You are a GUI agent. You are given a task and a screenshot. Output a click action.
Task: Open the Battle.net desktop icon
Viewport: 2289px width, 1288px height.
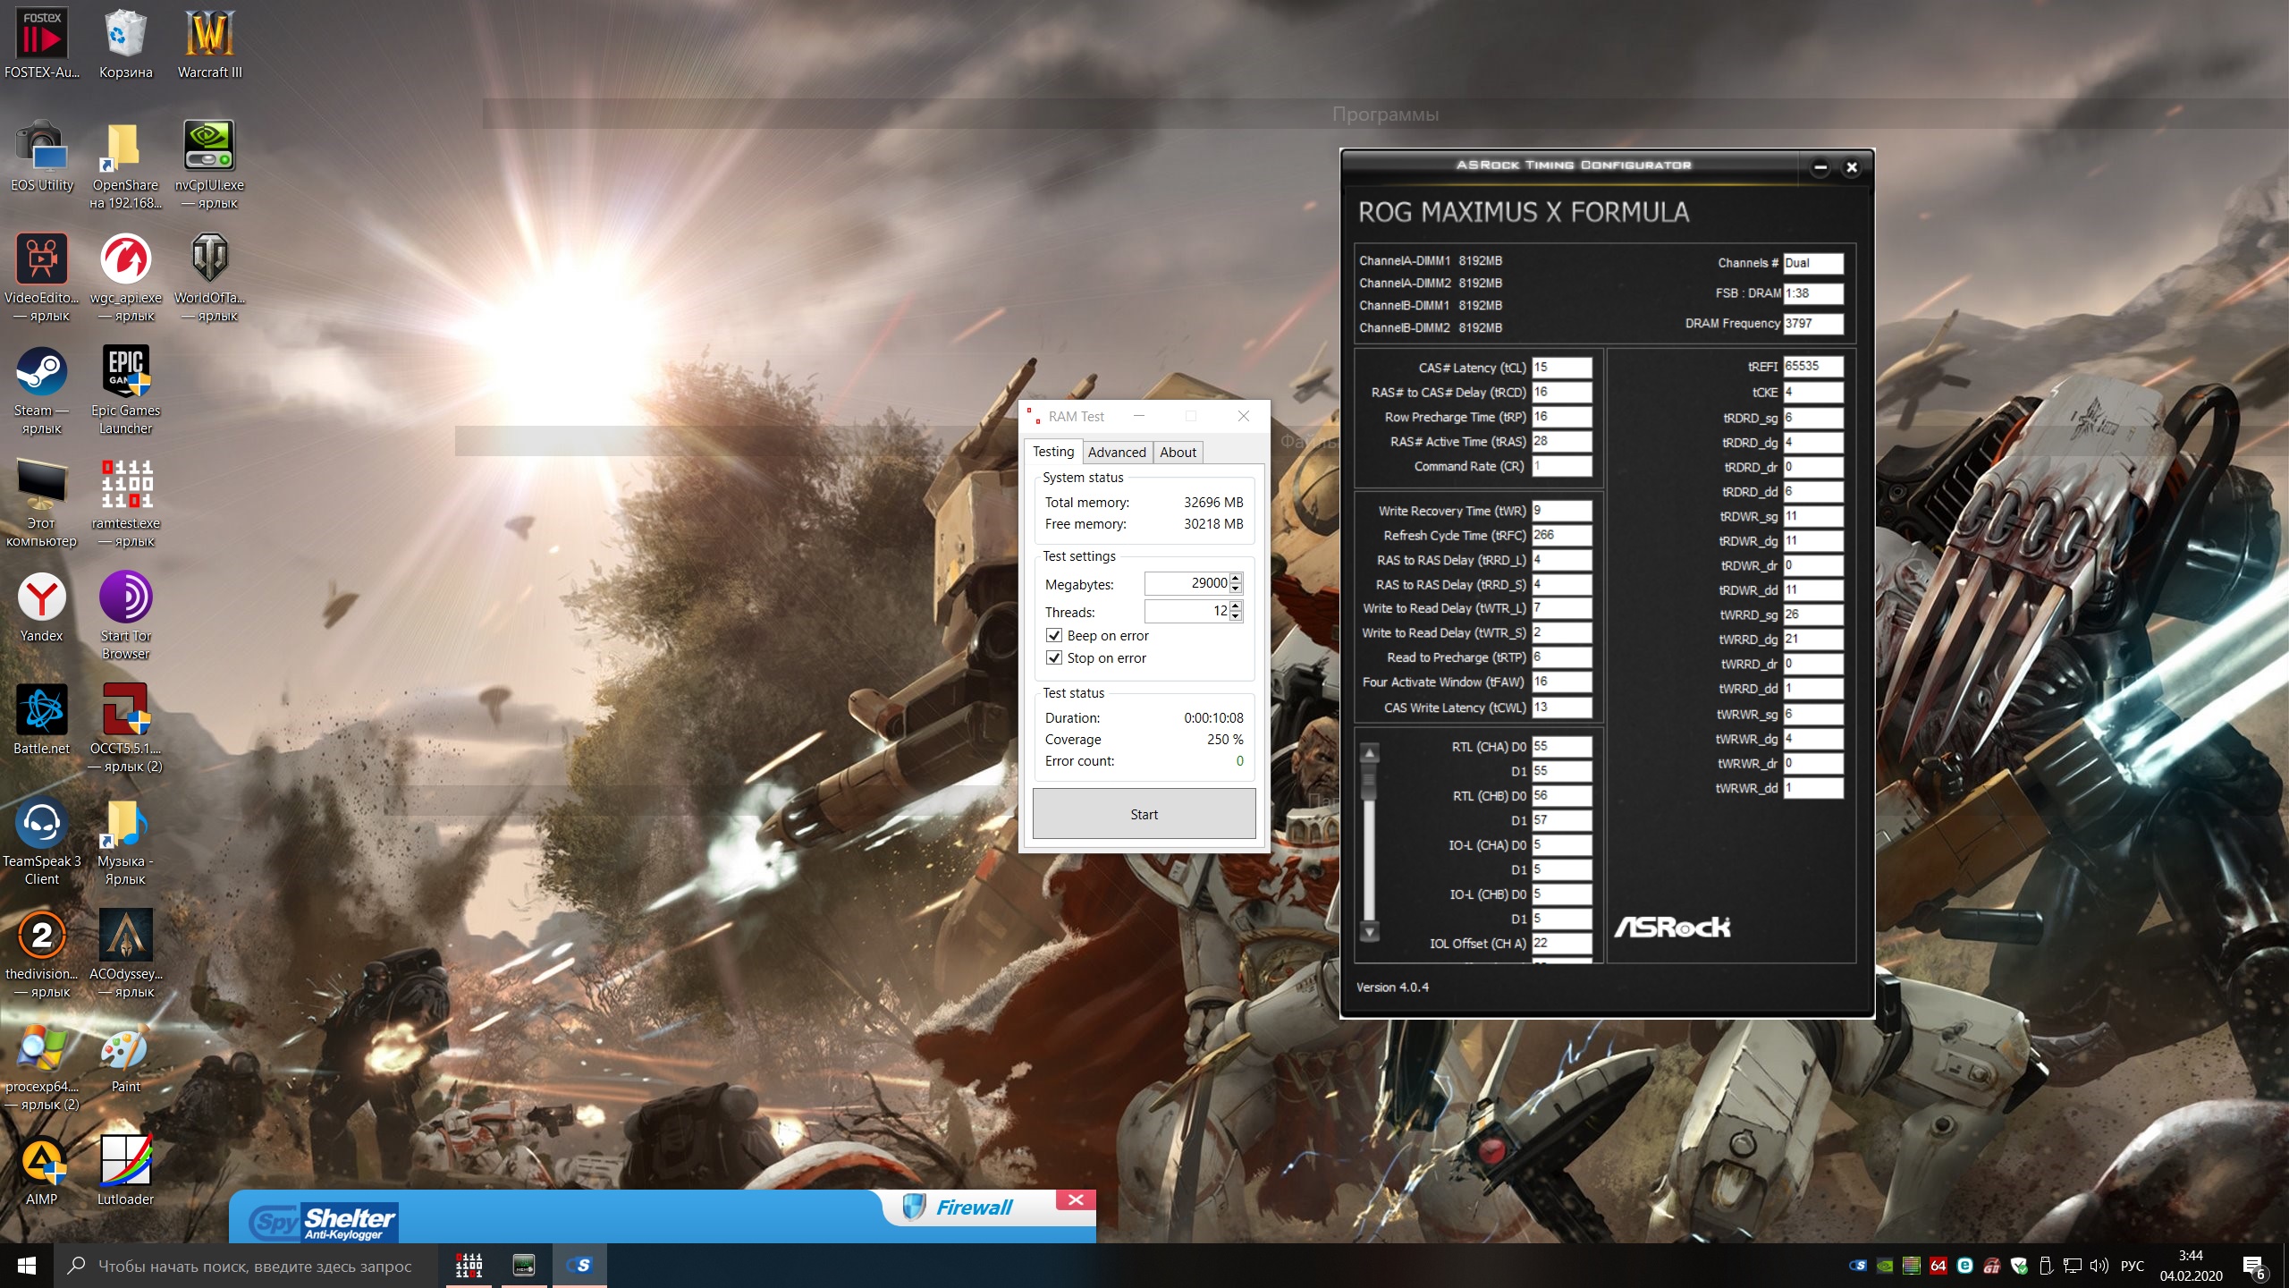(41, 711)
